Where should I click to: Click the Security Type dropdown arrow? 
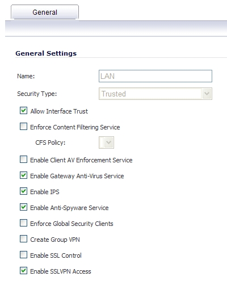[207, 94]
